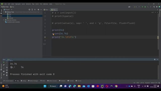This screenshot has height=91, width=161.
Task: Toggle soft-wrap in Run console
Action: point(7,67)
